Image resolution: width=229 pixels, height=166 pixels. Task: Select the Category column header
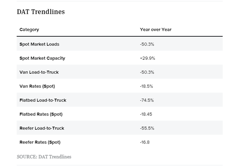[29, 29]
